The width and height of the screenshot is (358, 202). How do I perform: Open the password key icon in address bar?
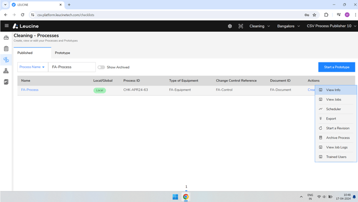pyautogui.click(x=306, y=15)
